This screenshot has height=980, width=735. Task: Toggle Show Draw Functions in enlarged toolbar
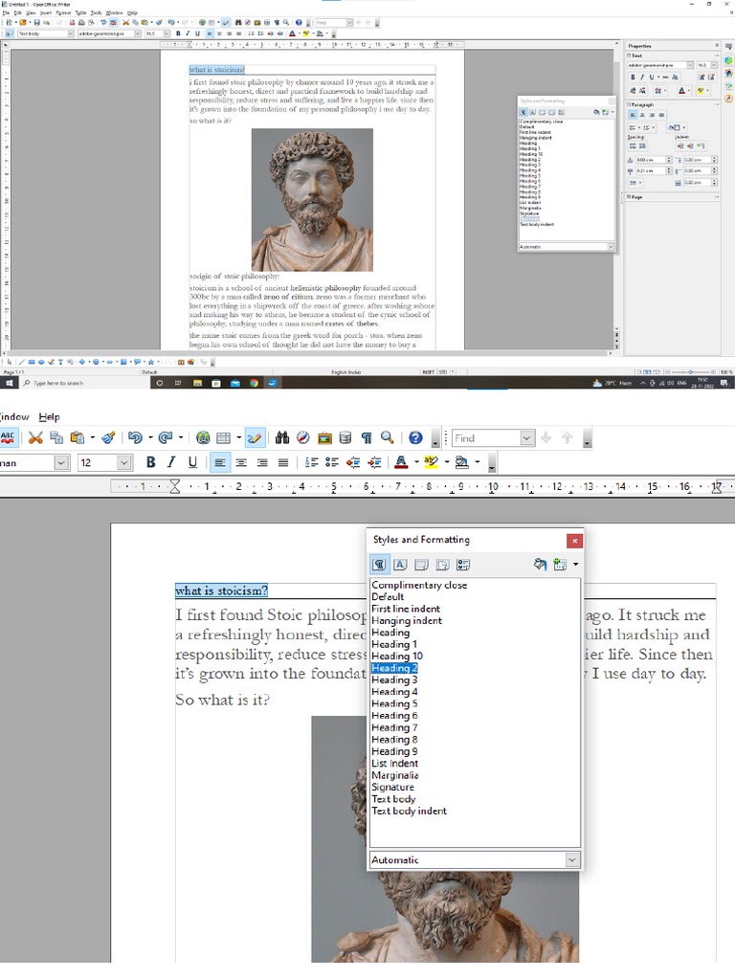(x=255, y=438)
